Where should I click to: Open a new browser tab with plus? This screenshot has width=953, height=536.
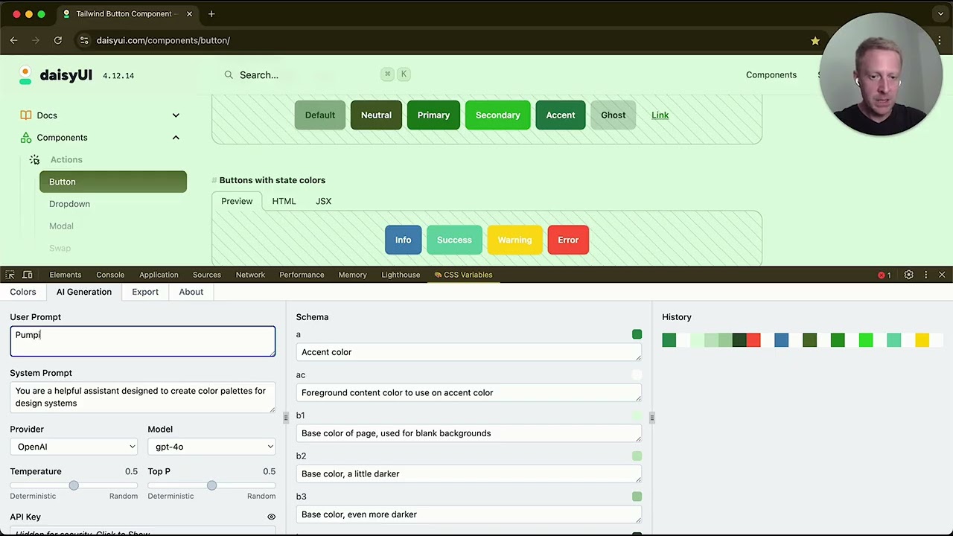tap(211, 13)
